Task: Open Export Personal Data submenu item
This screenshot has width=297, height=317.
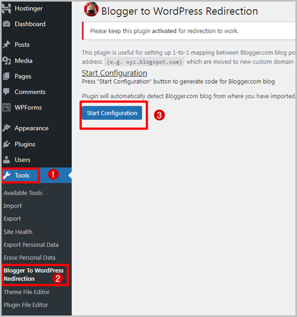Action: pyautogui.click(x=31, y=245)
